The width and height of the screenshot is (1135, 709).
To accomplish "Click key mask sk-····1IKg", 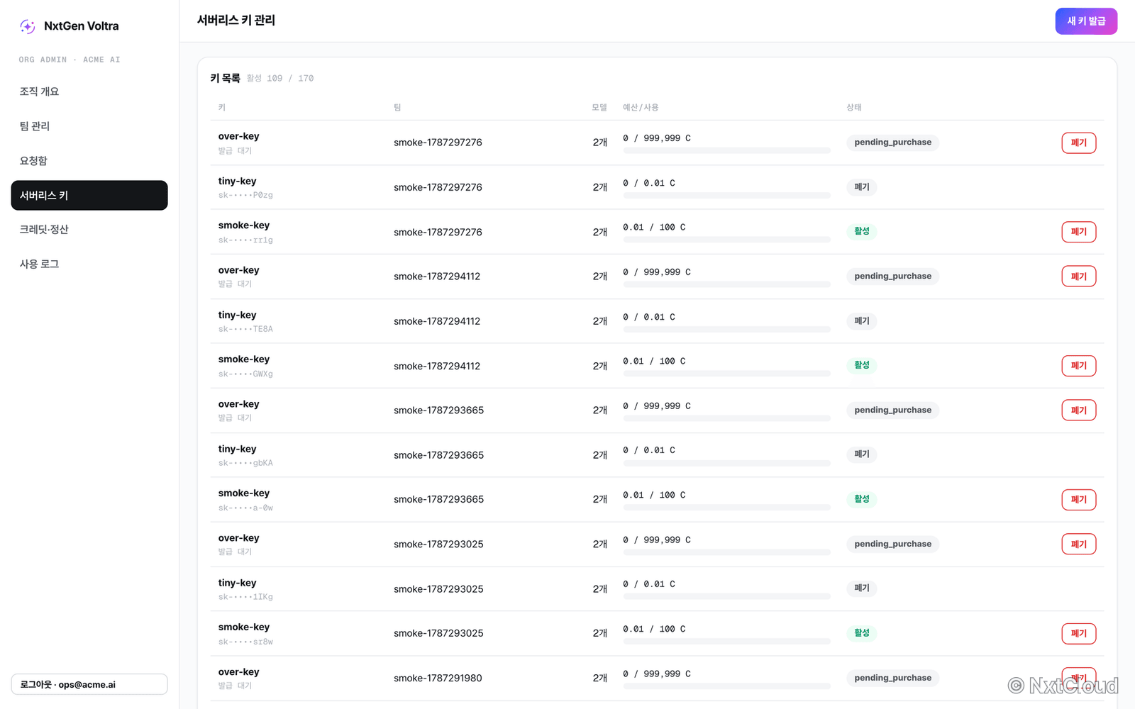I will coord(245,597).
